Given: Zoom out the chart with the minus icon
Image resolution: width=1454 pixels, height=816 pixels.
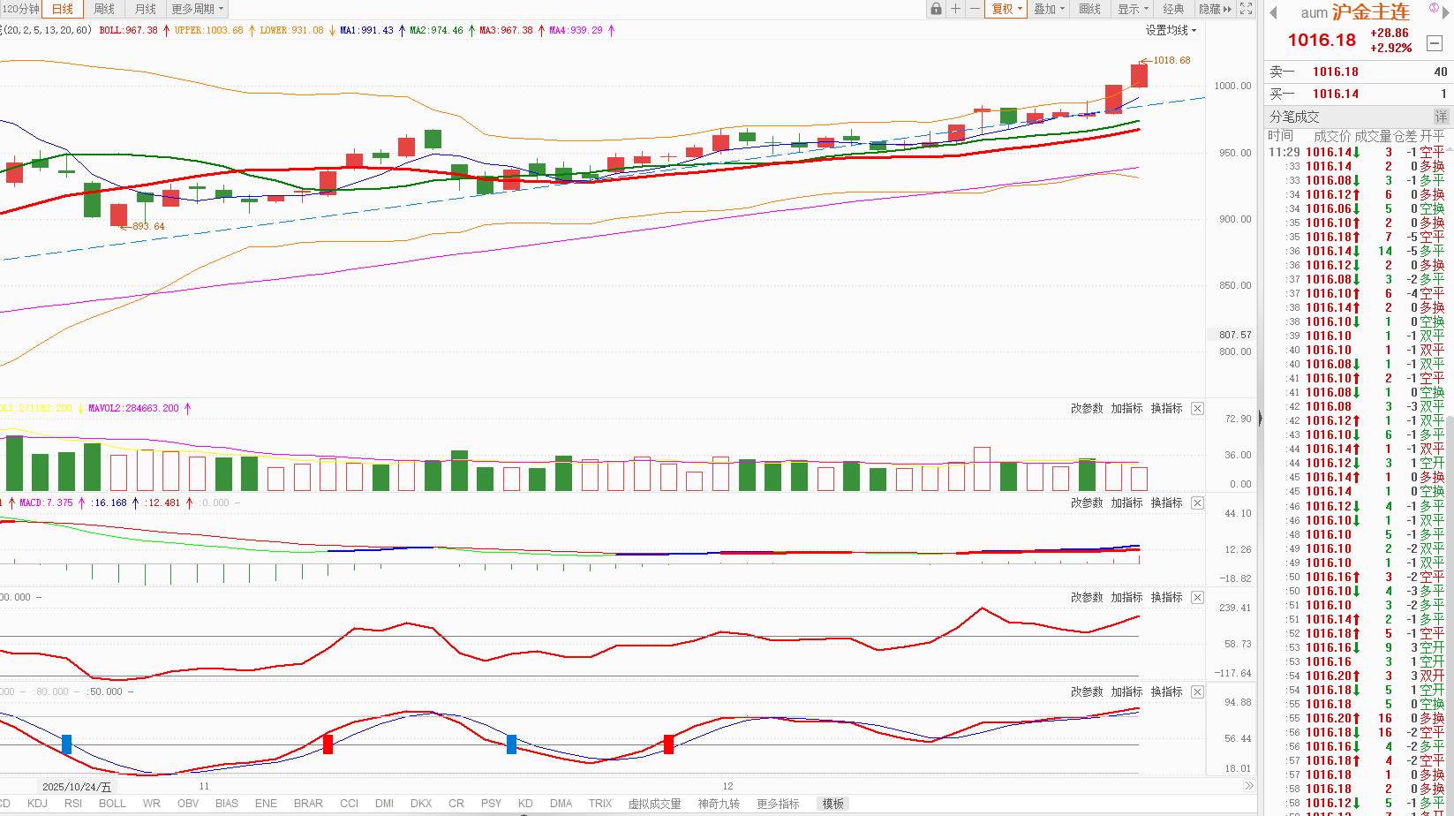Looking at the screenshot, I should [x=975, y=9].
